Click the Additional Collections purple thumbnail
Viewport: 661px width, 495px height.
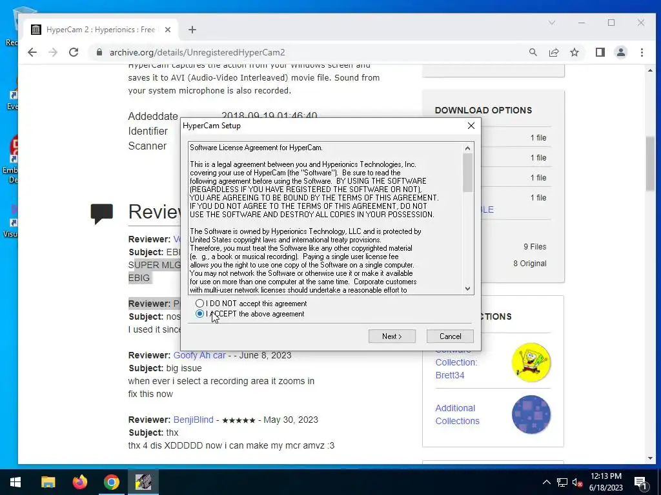531,414
